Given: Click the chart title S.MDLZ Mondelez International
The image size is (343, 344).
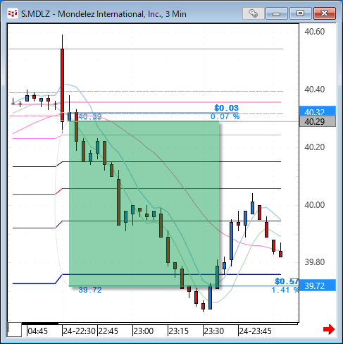Looking at the screenshot, I should (104, 14).
